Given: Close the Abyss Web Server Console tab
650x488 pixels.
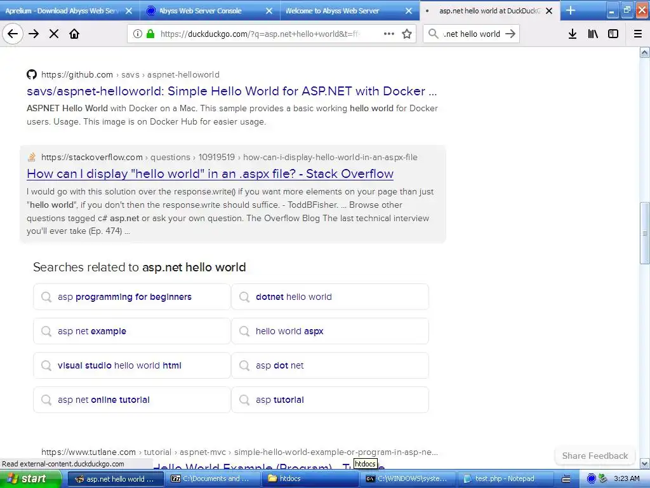Looking at the screenshot, I should click(269, 11).
